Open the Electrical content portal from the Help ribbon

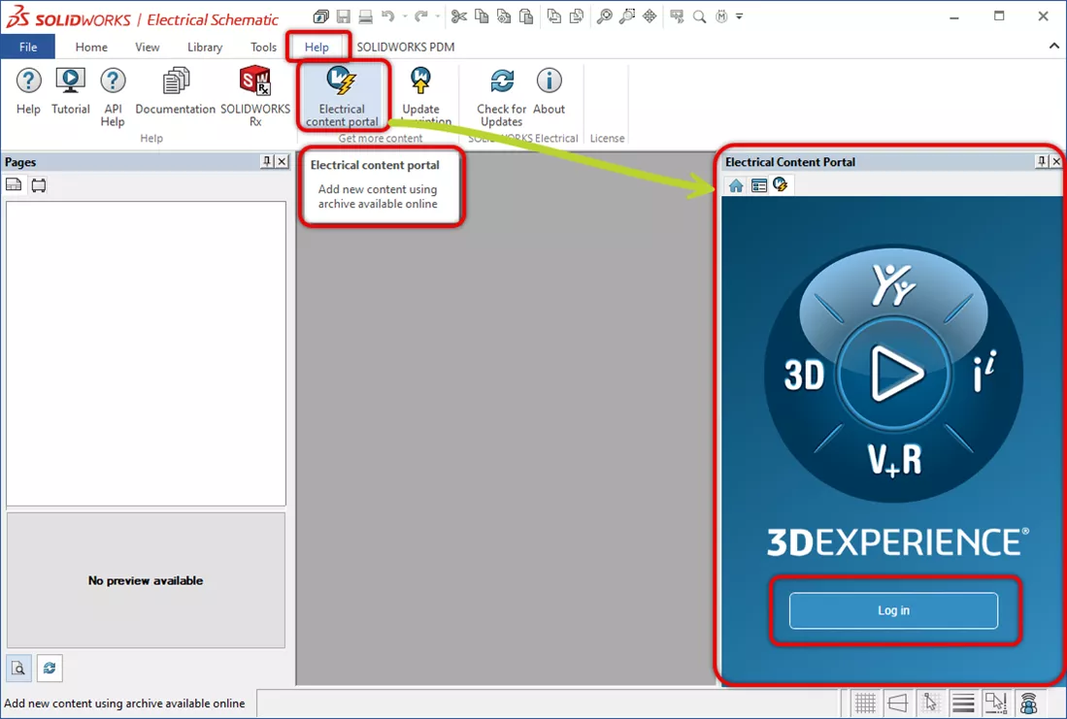(342, 93)
